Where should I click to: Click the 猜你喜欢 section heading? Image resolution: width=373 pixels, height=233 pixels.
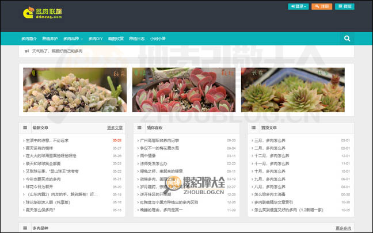coord(155,128)
